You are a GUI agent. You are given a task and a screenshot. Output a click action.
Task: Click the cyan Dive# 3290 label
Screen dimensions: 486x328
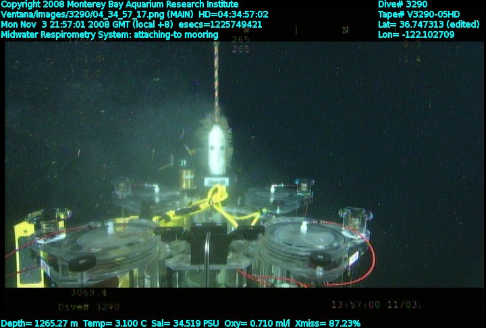[402, 4]
